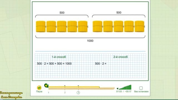Click the 01:03 elapsed time text

coord(119,91)
